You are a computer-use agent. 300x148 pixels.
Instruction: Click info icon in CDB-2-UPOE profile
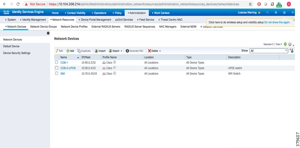pos(115,68)
